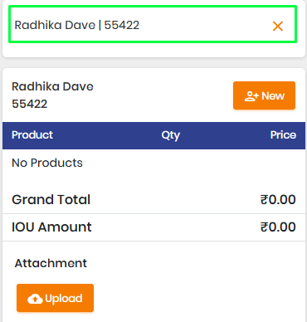Click the IOU Amount 0.00 figure

[282, 227]
